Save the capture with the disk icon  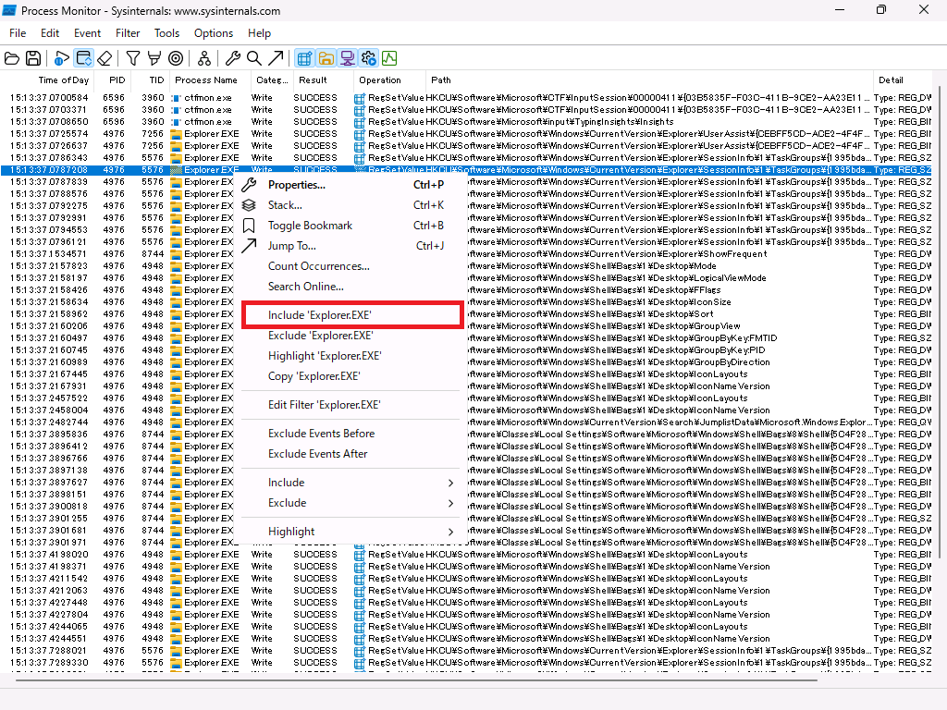34,57
